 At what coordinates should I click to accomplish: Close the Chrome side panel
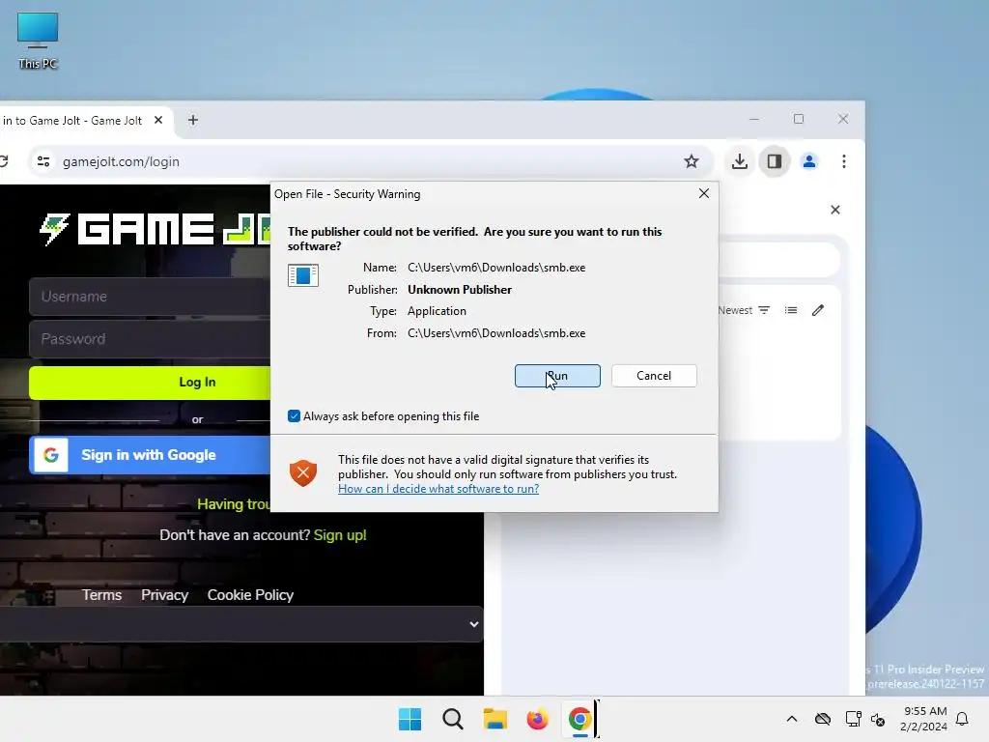point(835,210)
